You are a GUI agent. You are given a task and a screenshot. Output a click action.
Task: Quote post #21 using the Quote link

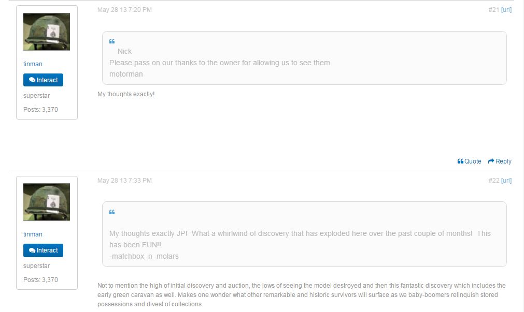[470, 161]
